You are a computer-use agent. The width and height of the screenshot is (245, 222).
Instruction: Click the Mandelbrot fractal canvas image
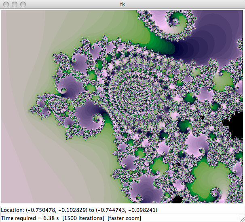[122, 107]
